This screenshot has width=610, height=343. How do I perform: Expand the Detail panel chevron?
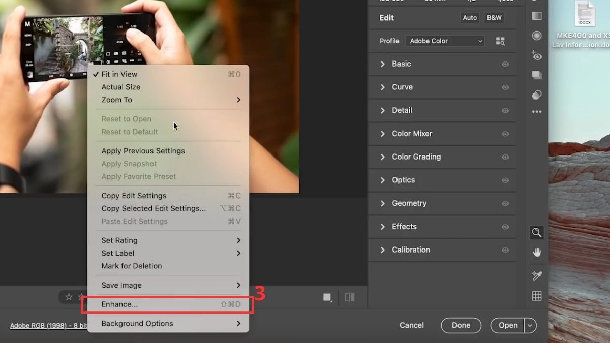click(383, 110)
